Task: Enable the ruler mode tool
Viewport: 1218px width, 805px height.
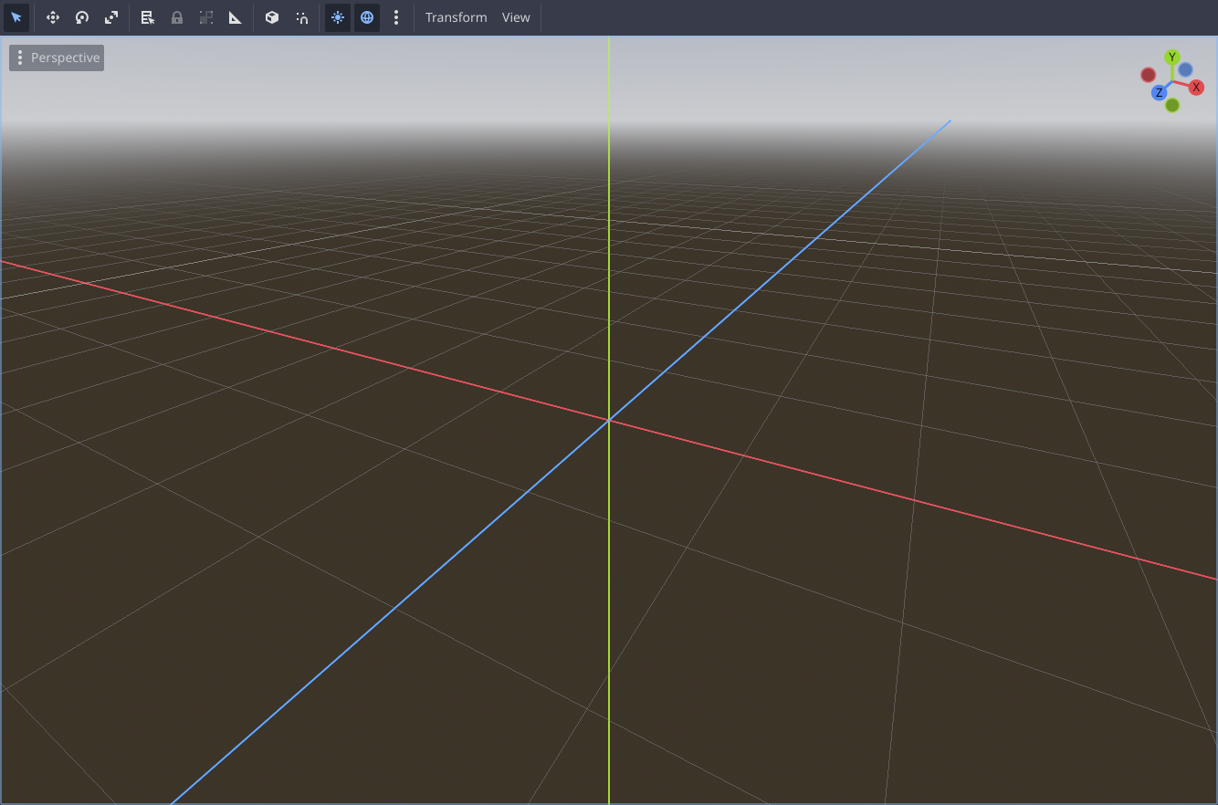Action: [x=235, y=17]
